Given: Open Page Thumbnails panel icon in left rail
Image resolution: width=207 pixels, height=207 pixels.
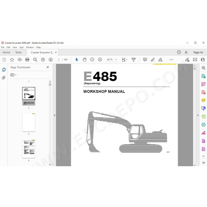Looking at the screenshot, I should pos(4,69).
